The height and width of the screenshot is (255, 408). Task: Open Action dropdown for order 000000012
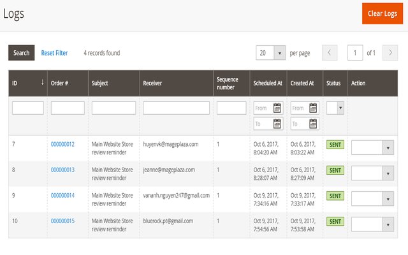pyautogui.click(x=372, y=147)
